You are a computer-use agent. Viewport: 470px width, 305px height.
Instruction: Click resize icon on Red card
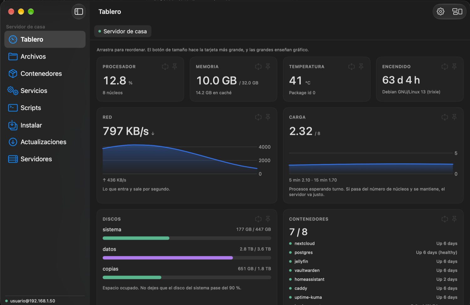(x=258, y=117)
